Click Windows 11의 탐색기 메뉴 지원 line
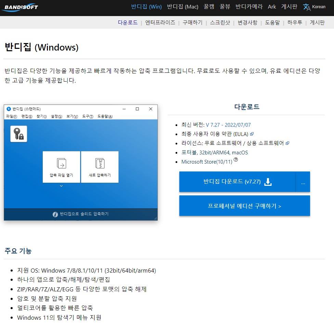This screenshot has width=334, height=332. pyautogui.click(x=59, y=318)
